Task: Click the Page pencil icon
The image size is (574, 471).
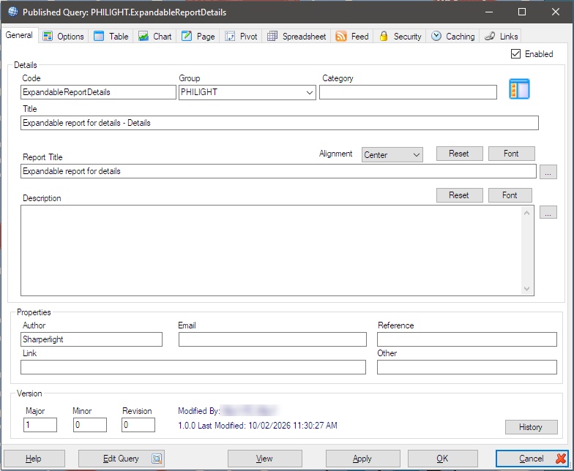Action: click(187, 36)
